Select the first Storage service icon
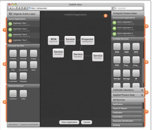 coord(117,73)
